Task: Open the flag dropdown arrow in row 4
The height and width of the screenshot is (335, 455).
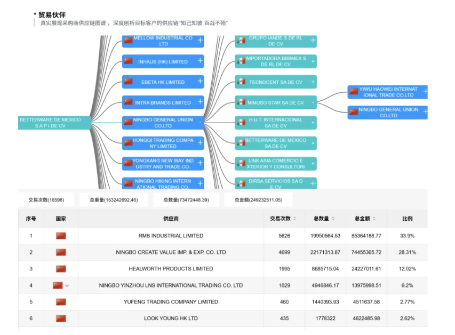Action: tap(67, 286)
